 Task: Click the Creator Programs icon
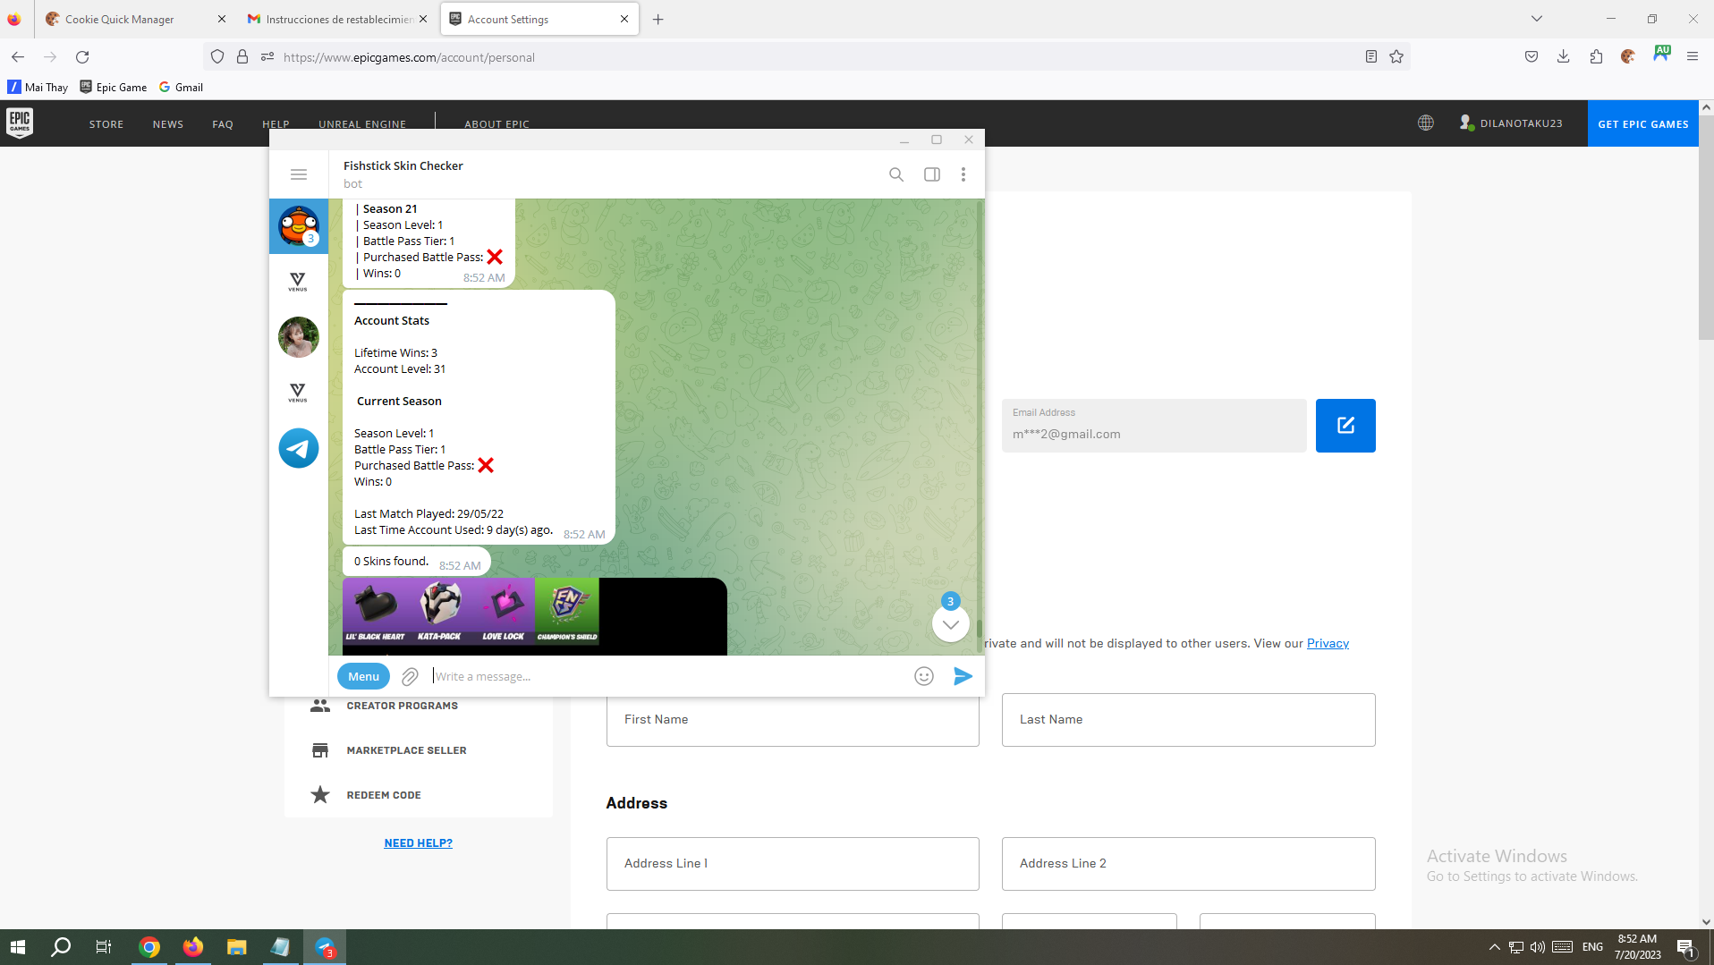tap(320, 706)
